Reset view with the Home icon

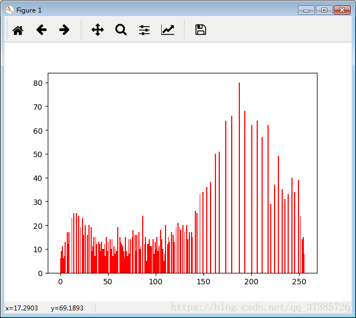(18, 30)
